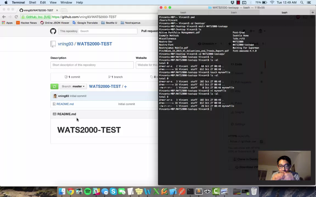The width and height of the screenshot is (316, 197).
Task: Open Camtasia from the dock
Action: (x=216, y=191)
